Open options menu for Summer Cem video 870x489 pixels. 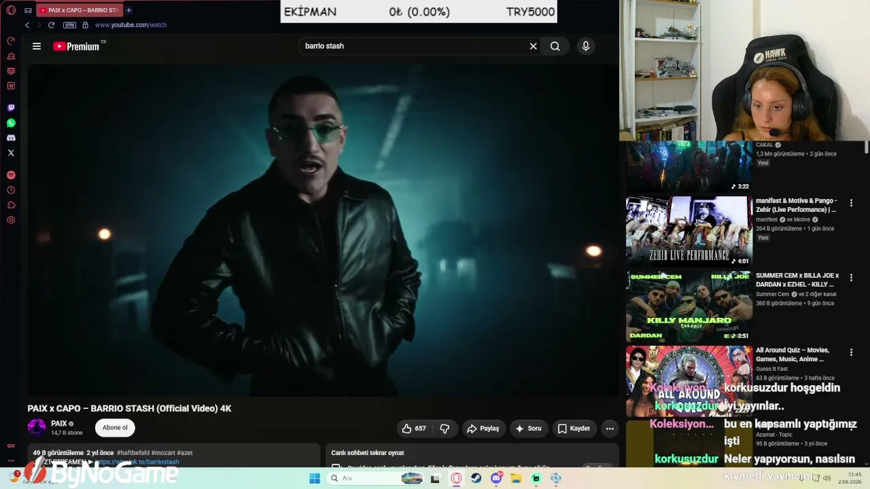pyautogui.click(x=851, y=278)
